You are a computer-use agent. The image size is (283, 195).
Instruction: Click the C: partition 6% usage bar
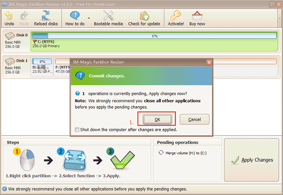coord(154,36)
